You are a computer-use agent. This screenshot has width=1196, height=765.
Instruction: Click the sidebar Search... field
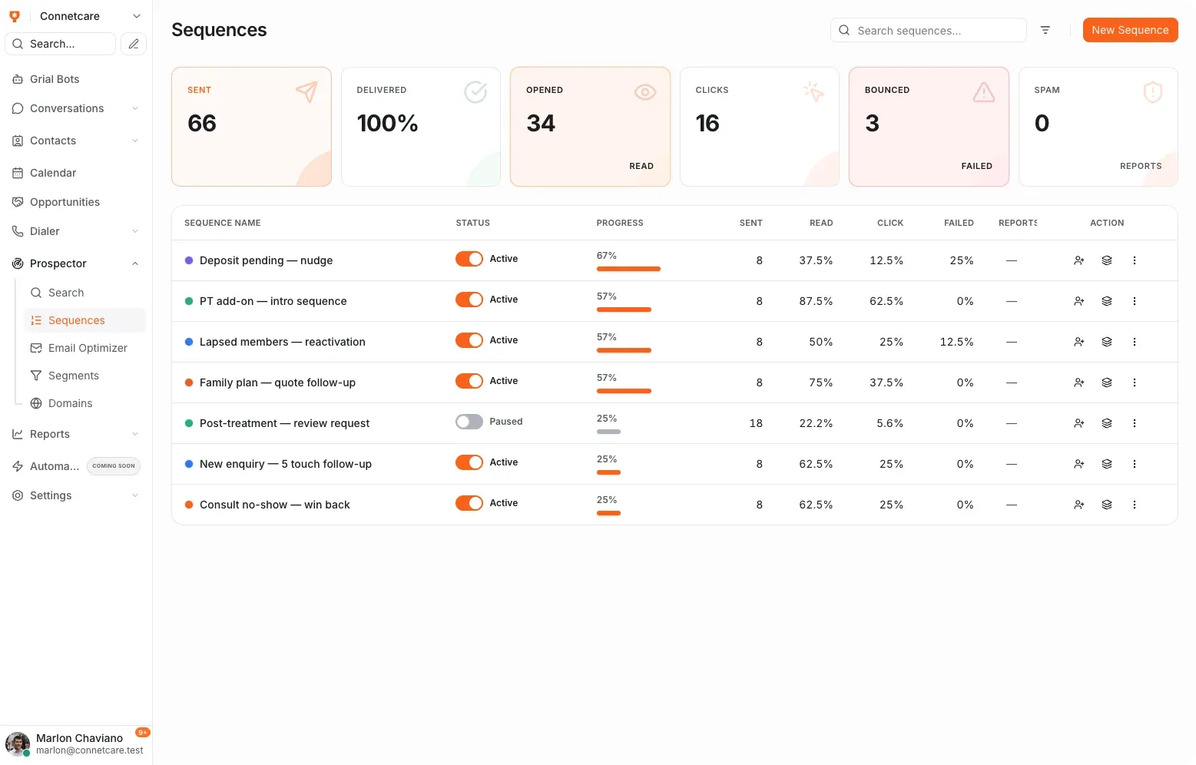point(61,44)
